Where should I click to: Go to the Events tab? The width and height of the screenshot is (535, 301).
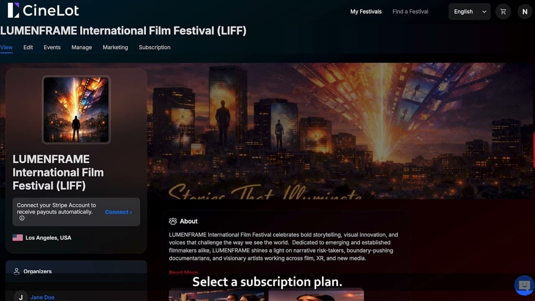pyautogui.click(x=52, y=47)
